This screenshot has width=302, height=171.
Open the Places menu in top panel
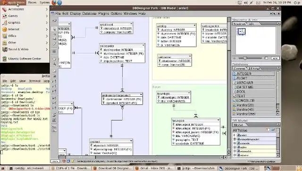32,2
